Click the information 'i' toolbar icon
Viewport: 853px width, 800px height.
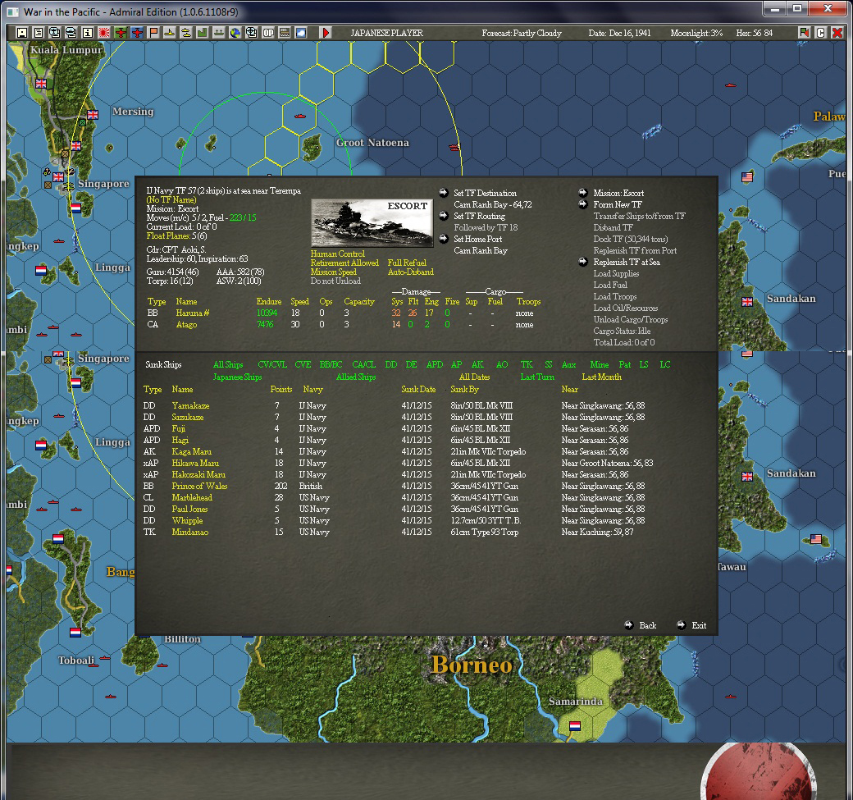[87, 33]
